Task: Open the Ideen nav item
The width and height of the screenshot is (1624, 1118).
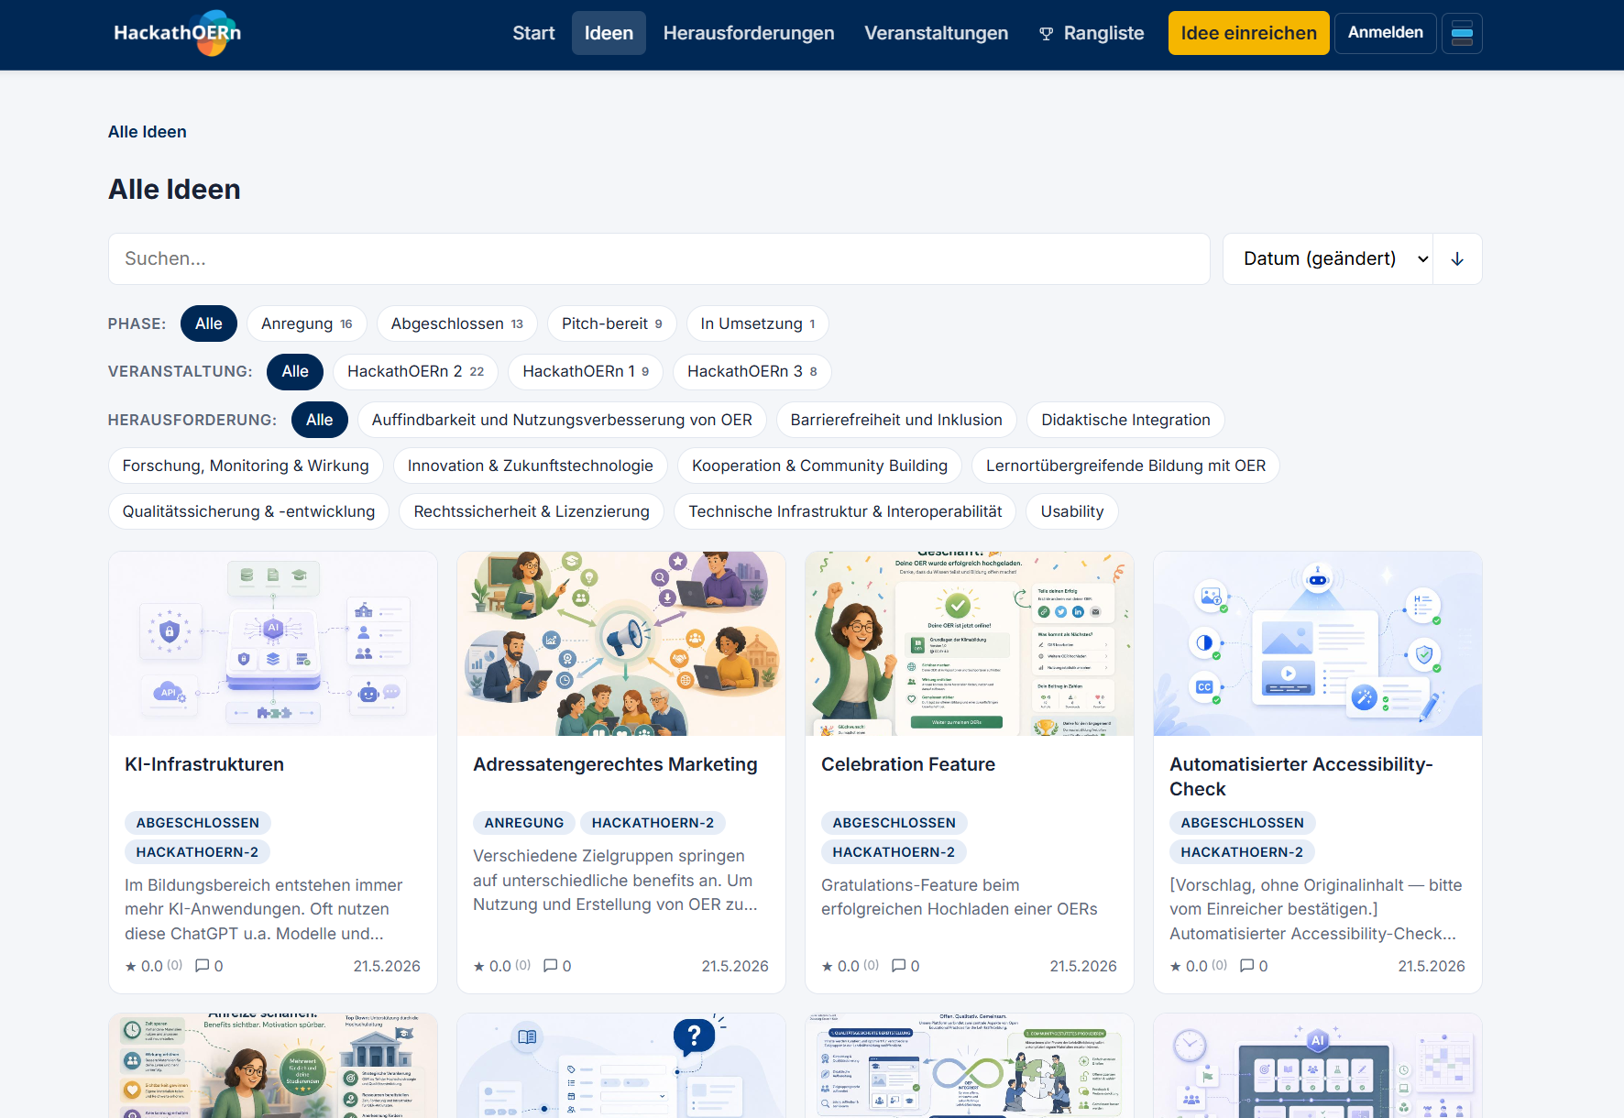Action: 609,33
